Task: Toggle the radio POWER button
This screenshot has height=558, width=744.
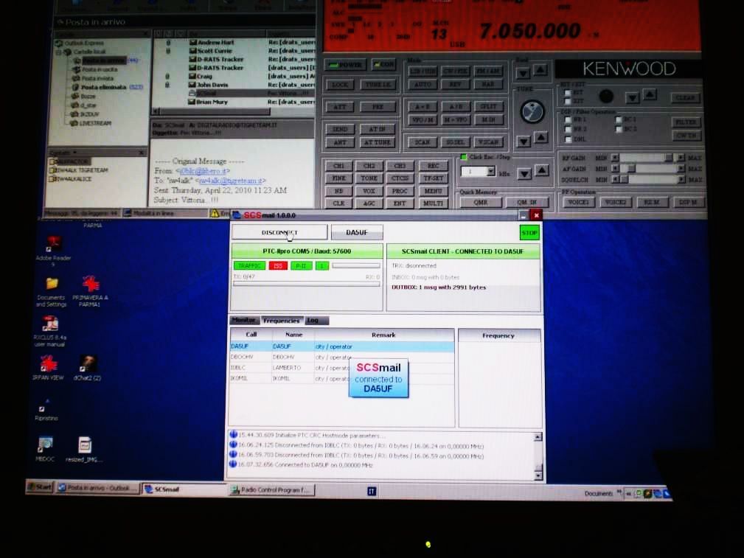Action: (x=345, y=65)
